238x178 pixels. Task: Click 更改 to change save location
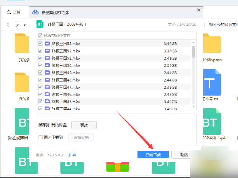84,125
